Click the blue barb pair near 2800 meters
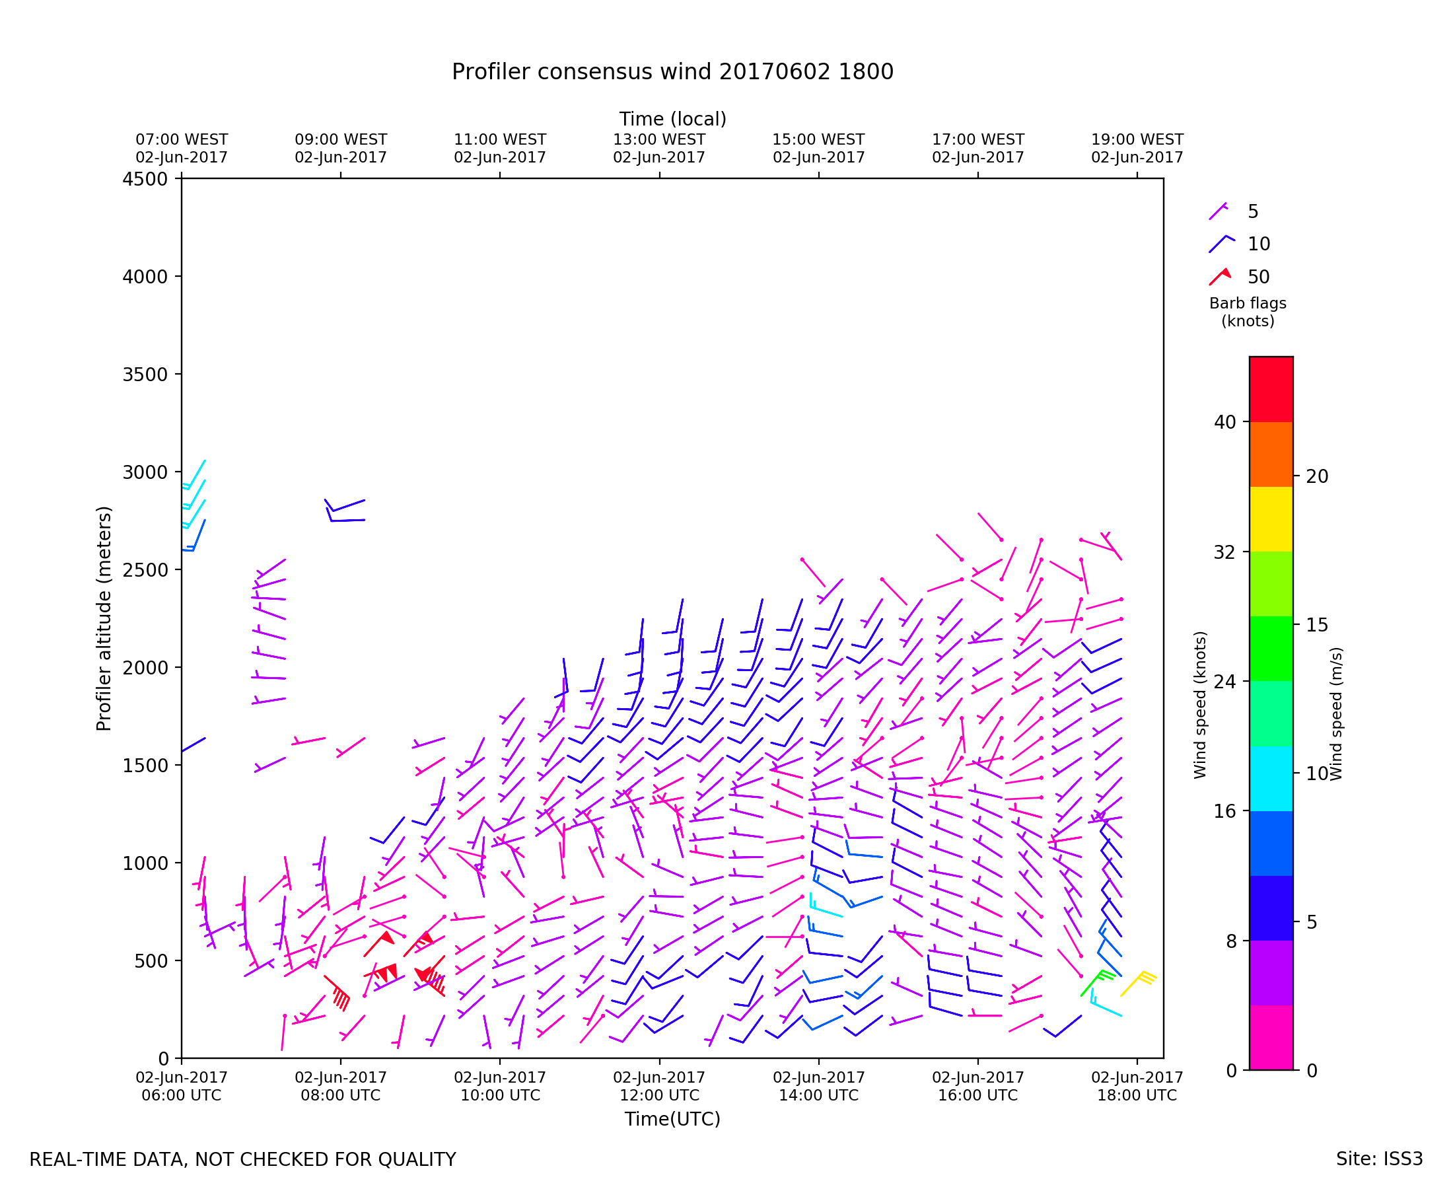 [x=343, y=511]
